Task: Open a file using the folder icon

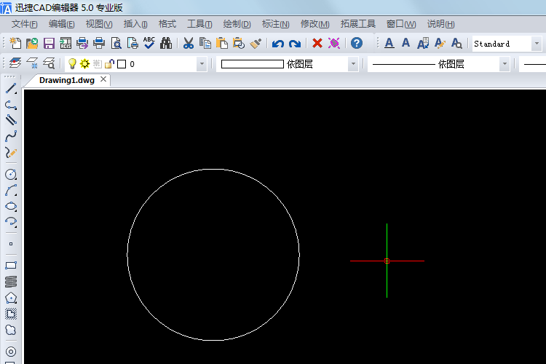Action: 32,43
